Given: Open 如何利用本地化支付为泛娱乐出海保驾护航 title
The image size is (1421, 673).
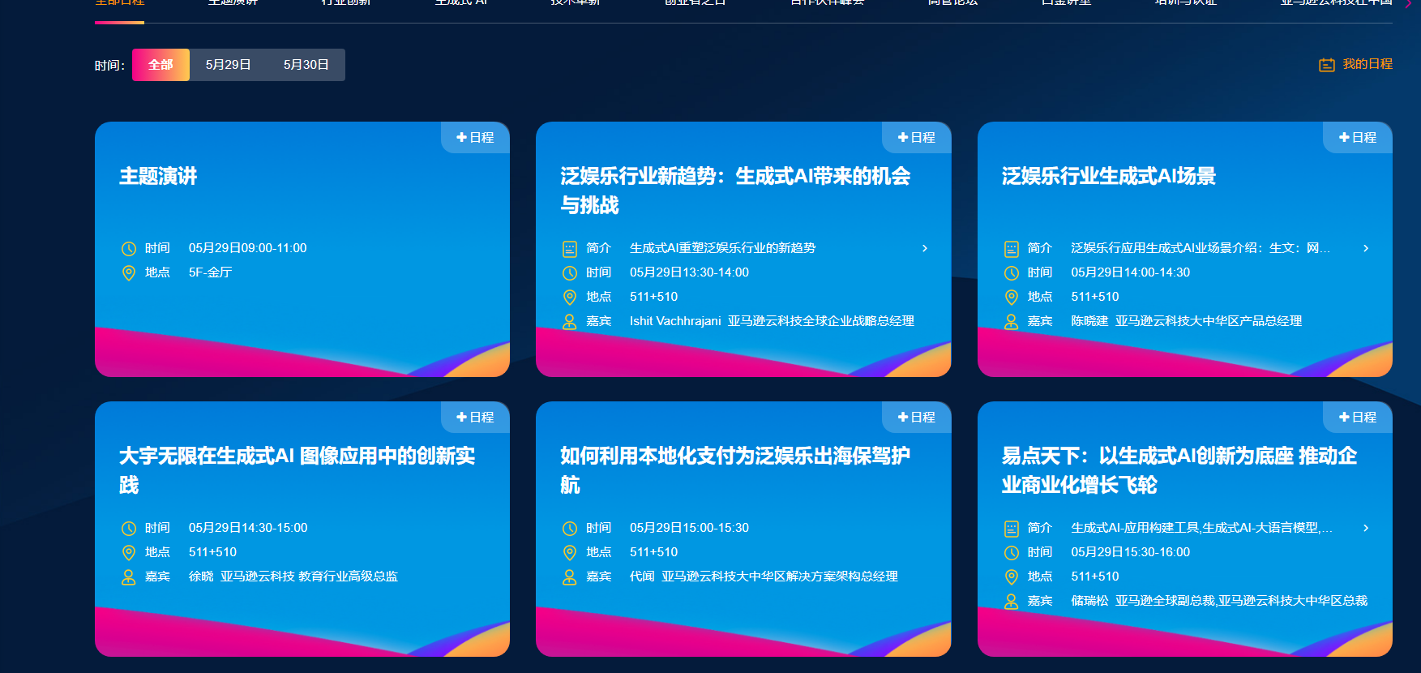Looking at the screenshot, I should point(735,470).
